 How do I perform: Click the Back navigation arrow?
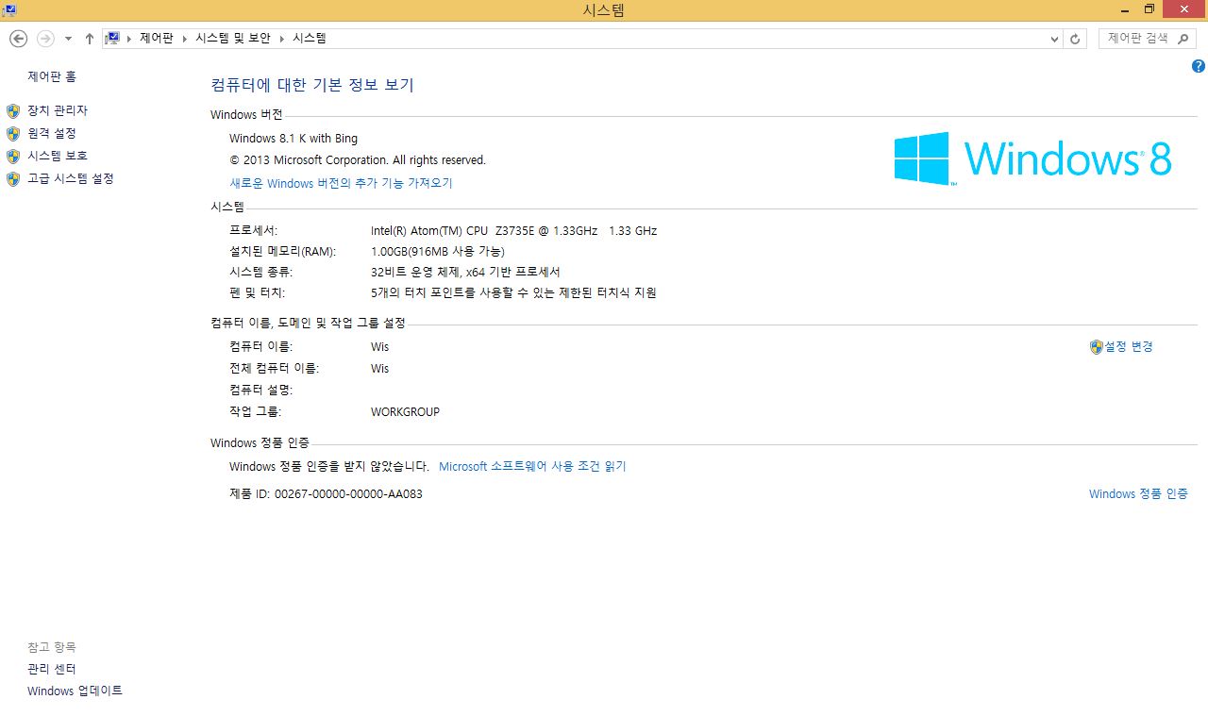point(18,39)
